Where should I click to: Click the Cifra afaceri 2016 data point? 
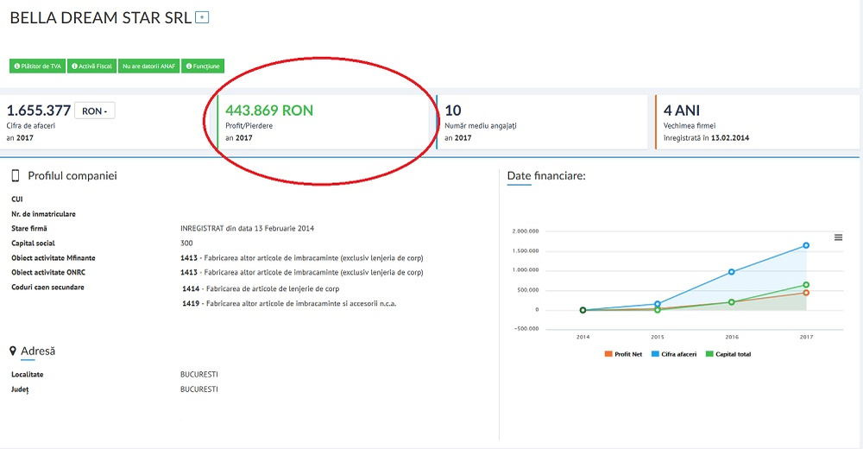(732, 272)
